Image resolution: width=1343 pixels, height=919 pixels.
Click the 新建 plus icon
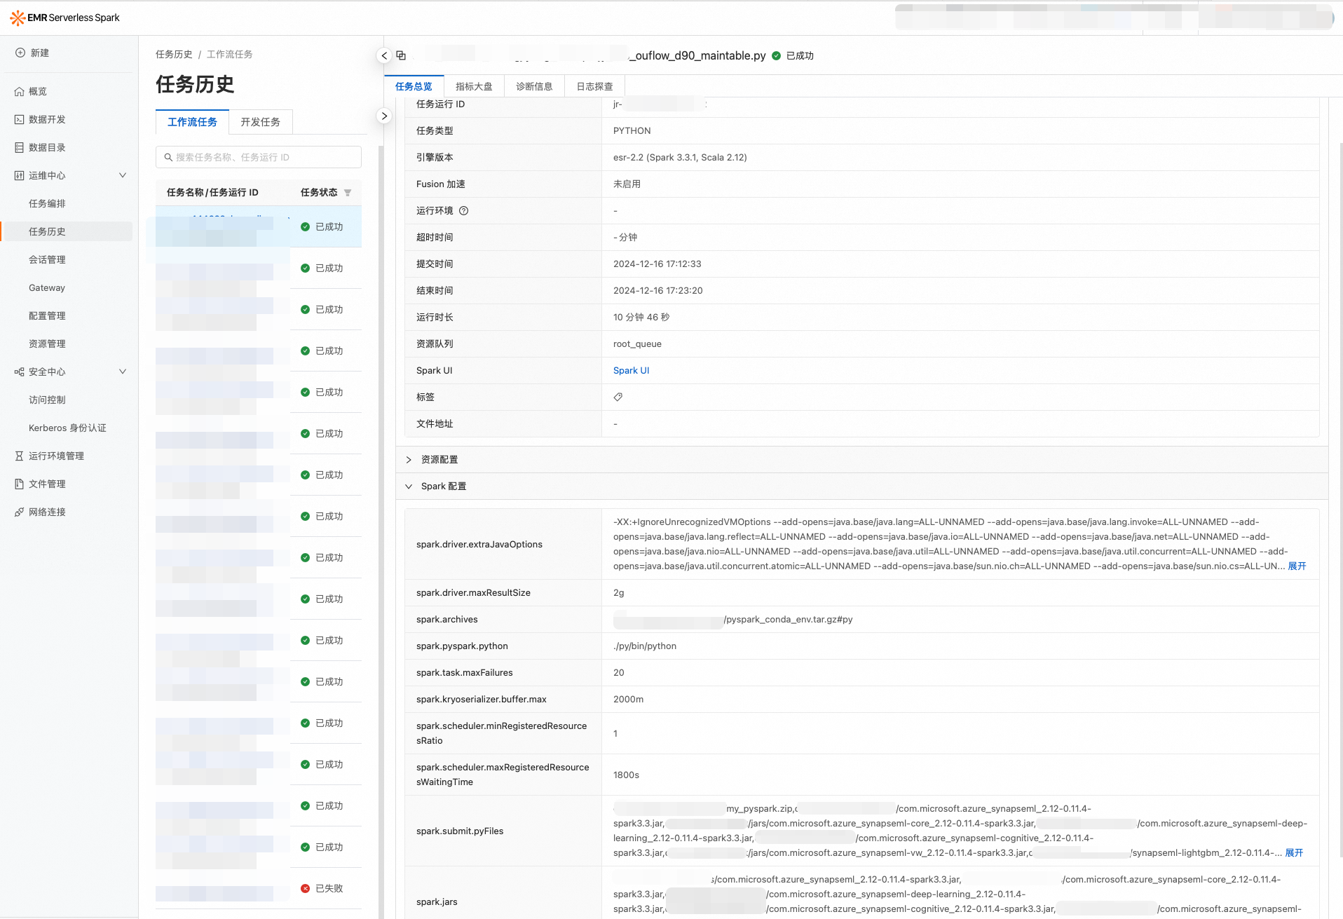point(20,53)
